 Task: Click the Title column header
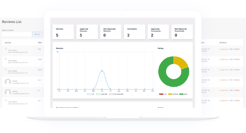[40, 42]
